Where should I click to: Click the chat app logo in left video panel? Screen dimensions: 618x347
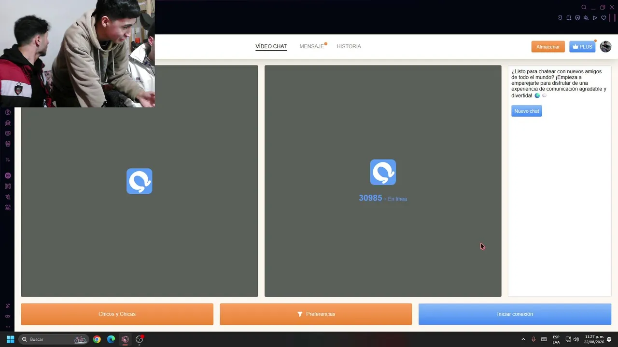pos(140,181)
